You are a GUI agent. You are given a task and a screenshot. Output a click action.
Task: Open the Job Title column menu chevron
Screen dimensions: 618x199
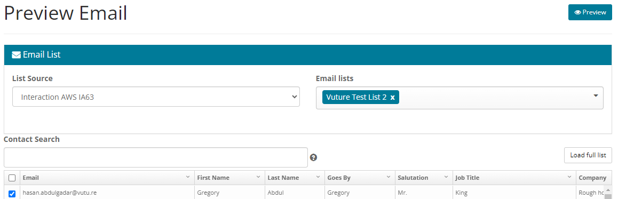pyautogui.click(x=569, y=177)
